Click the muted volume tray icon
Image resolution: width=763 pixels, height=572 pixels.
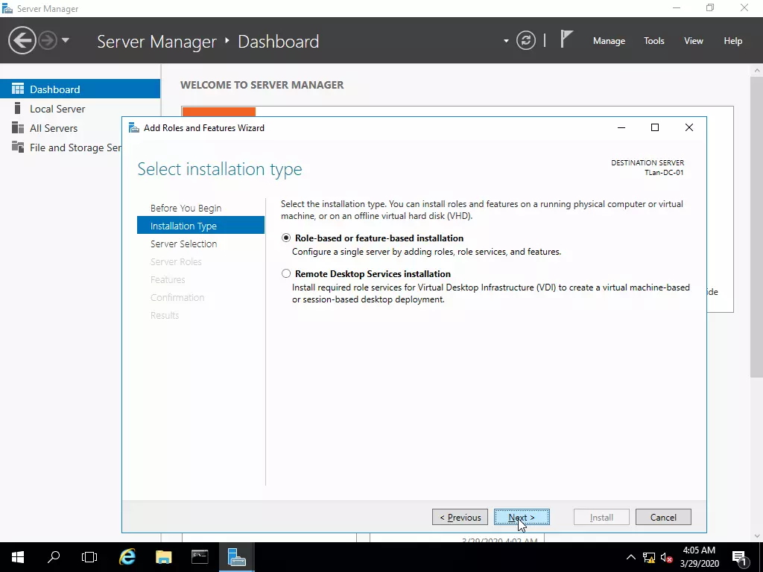[667, 558]
